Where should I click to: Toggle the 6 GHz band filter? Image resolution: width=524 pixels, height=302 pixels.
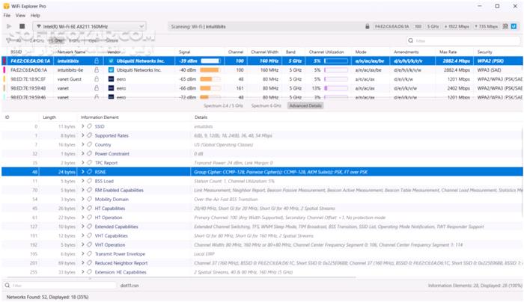[x=74, y=40]
